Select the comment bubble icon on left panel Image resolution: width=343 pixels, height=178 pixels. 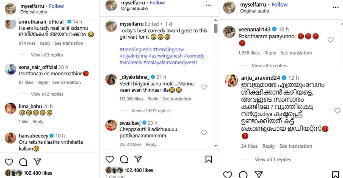(23, 162)
